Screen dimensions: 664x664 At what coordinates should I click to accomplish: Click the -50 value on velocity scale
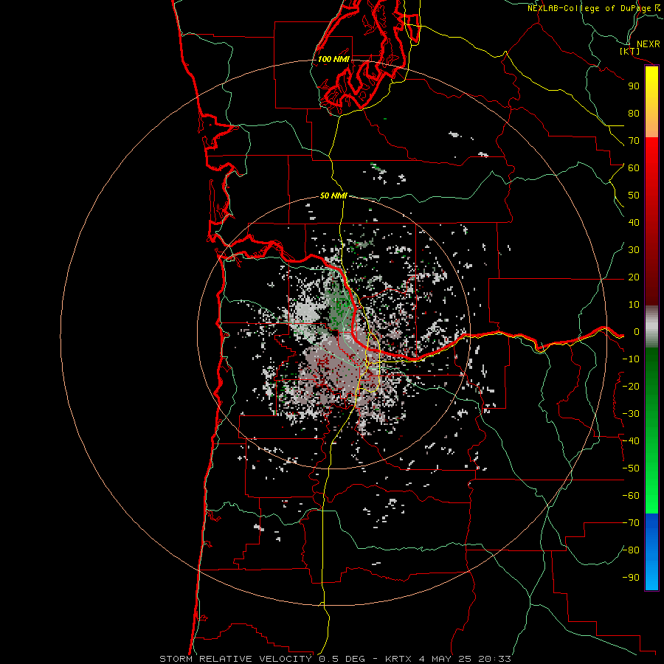pyautogui.click(x=631, y=468)
